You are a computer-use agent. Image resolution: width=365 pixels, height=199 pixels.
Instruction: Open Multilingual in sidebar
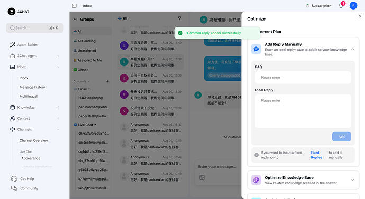click(29, 96)
